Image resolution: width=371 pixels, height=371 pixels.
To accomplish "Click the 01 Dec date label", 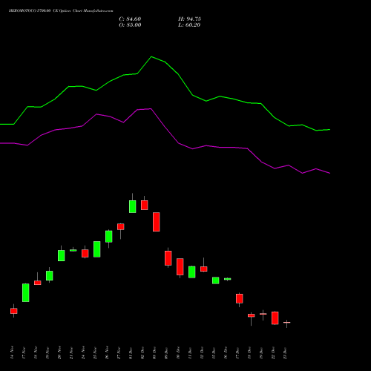I will 131,352.
